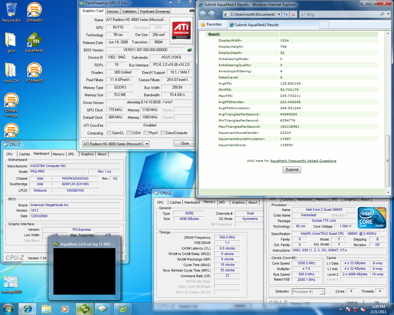The width and height of the screenshot is (394, 315).
Task: Expand the IE address bar dropdown
Action: click(279, 14)
